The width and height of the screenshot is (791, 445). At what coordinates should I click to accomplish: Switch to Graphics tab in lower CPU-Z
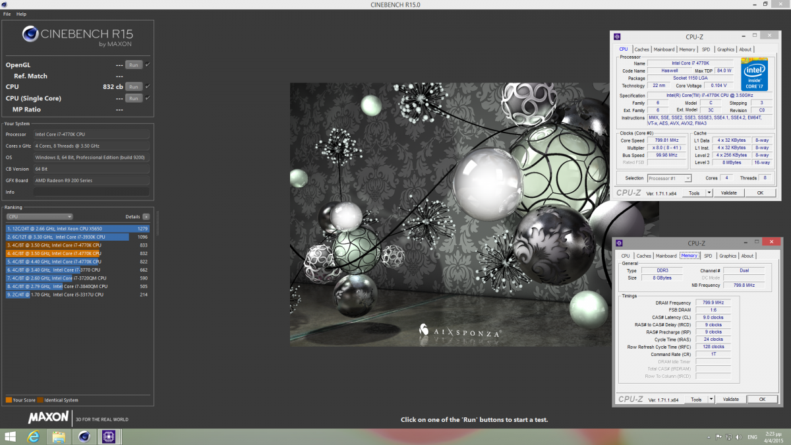click(728, 256)
